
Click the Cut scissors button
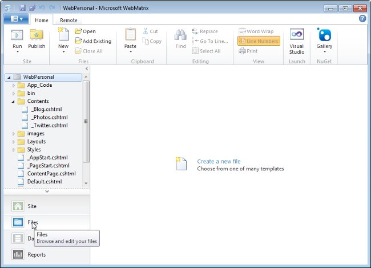click(151, 31)
